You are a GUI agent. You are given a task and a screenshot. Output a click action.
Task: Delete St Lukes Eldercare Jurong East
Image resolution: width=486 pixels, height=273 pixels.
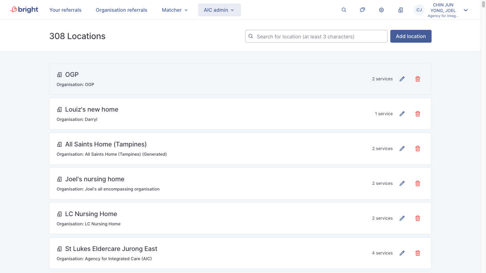pyautogui.click(x=418, y=253)
